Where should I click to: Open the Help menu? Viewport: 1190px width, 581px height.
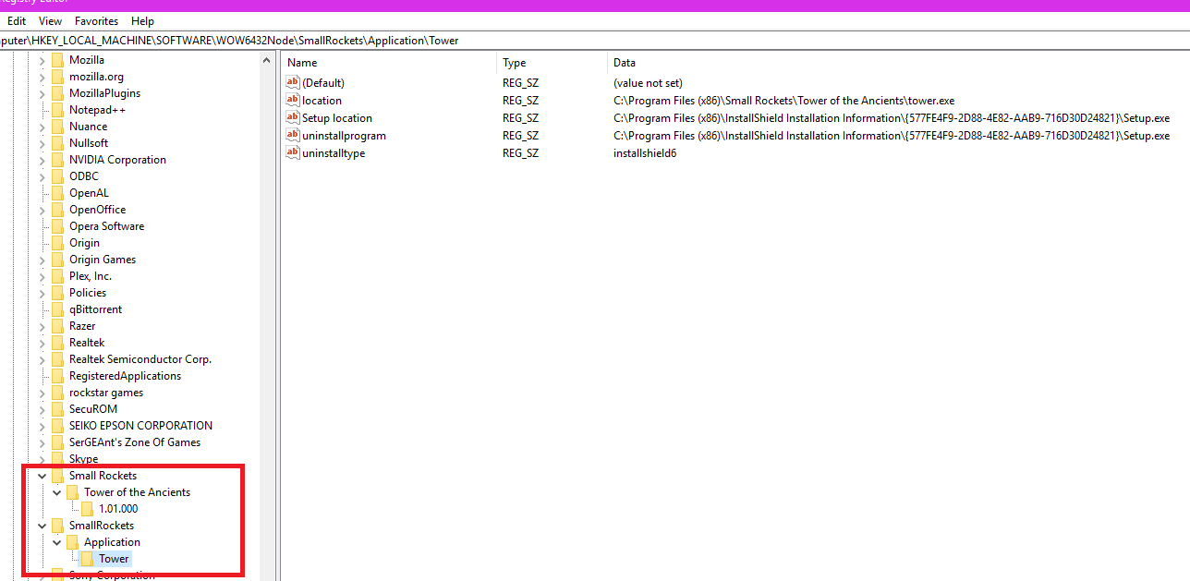[x=142, y=20]
